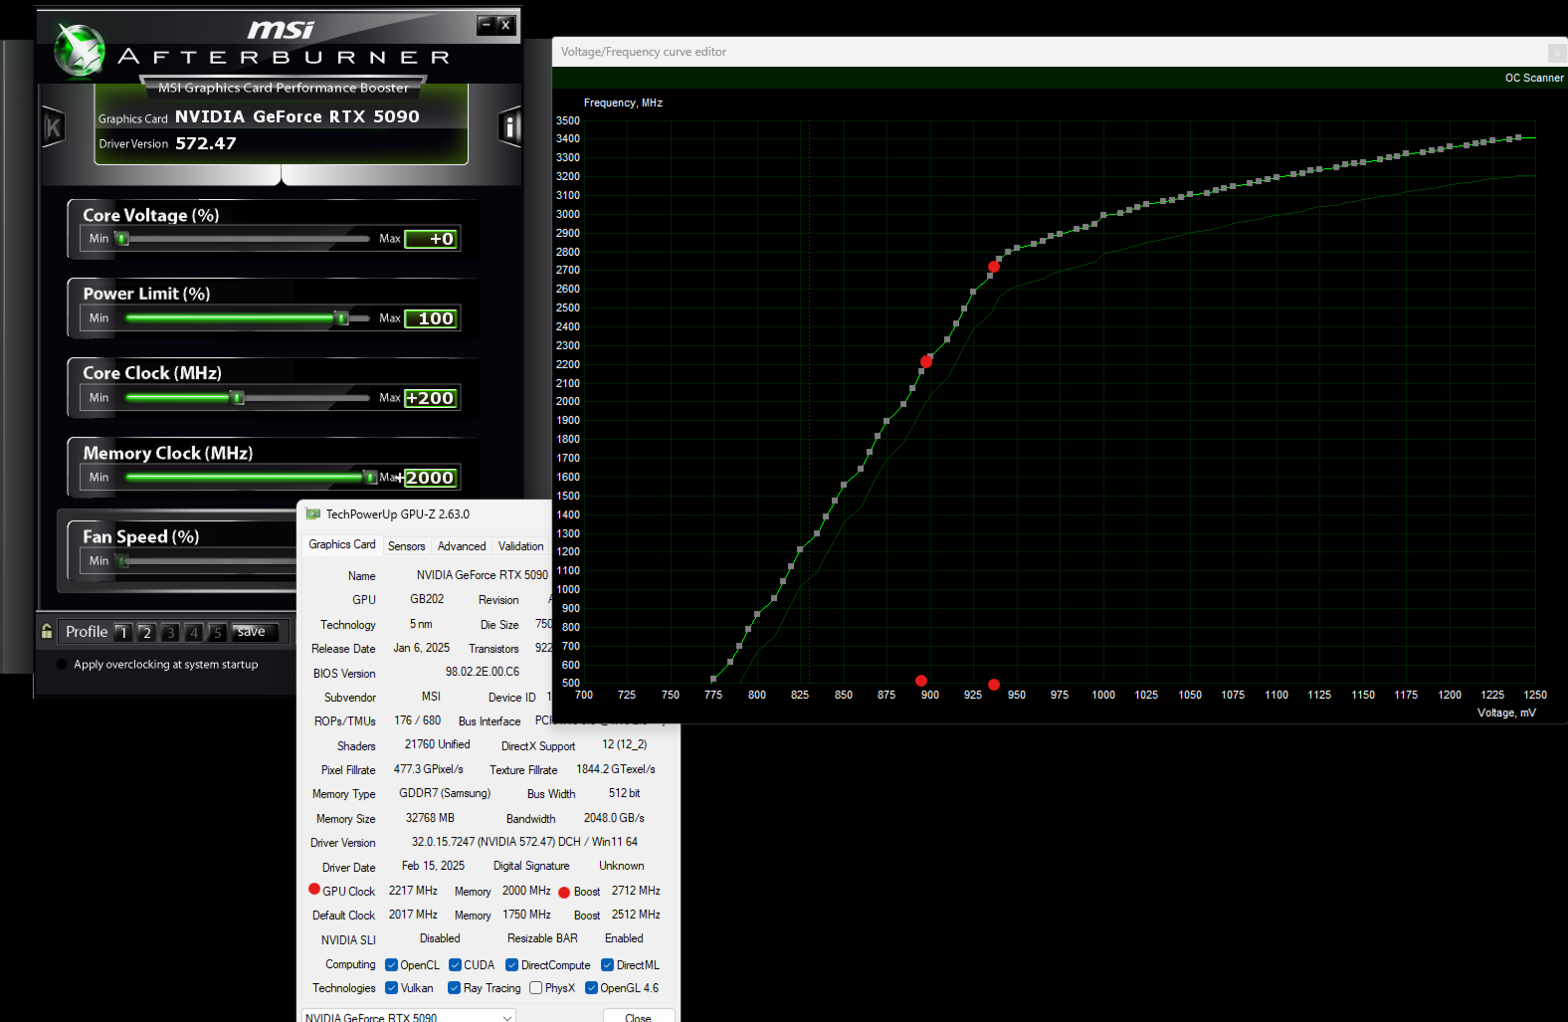
Task: Launch Kombustor with the K button
Action: coord(53,127)
